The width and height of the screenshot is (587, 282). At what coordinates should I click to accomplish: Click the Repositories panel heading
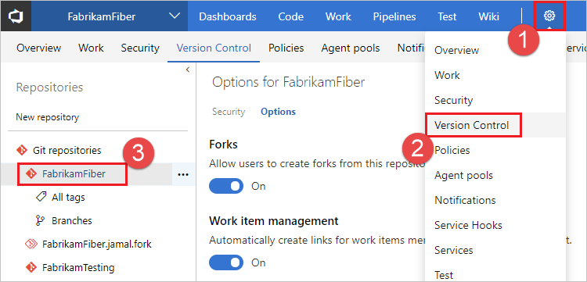click(x=49, y=87)
